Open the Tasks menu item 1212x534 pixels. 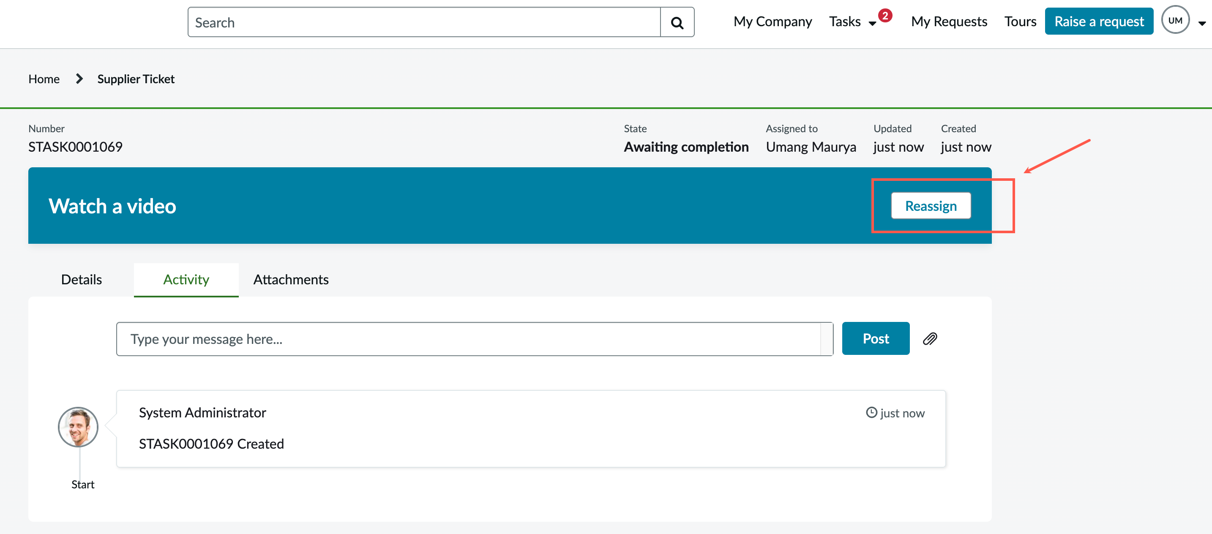(x=844, y=21)
